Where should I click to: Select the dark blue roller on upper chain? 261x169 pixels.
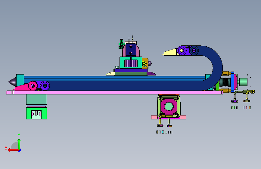pos(194,51)
